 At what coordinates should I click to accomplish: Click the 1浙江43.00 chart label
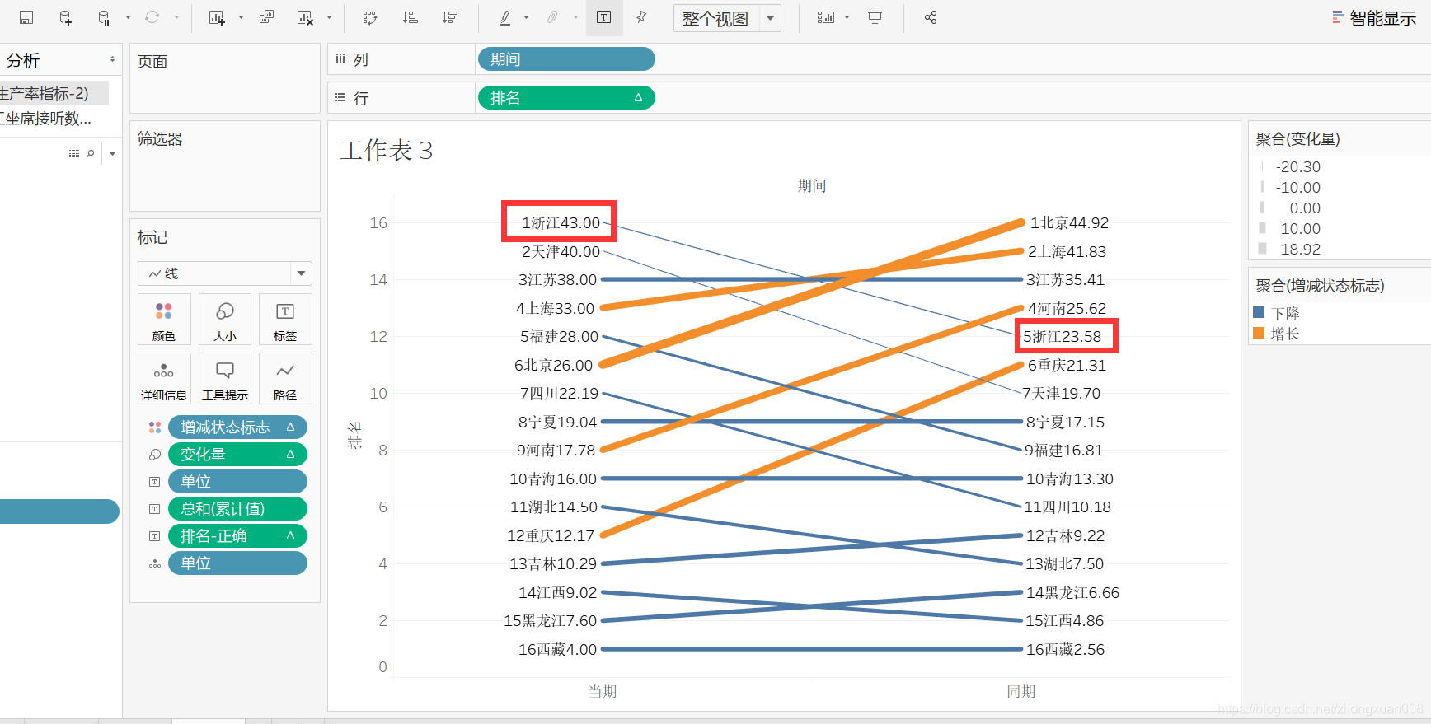pyautogui.click(x=561, y=223)
